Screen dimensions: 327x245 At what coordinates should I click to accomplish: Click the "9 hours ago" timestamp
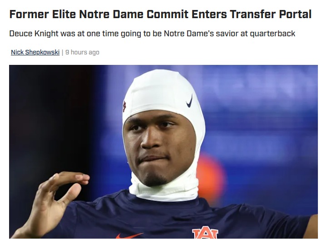tap(82, 52)
